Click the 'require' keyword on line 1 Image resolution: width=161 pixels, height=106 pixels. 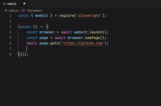pos(66,16)
